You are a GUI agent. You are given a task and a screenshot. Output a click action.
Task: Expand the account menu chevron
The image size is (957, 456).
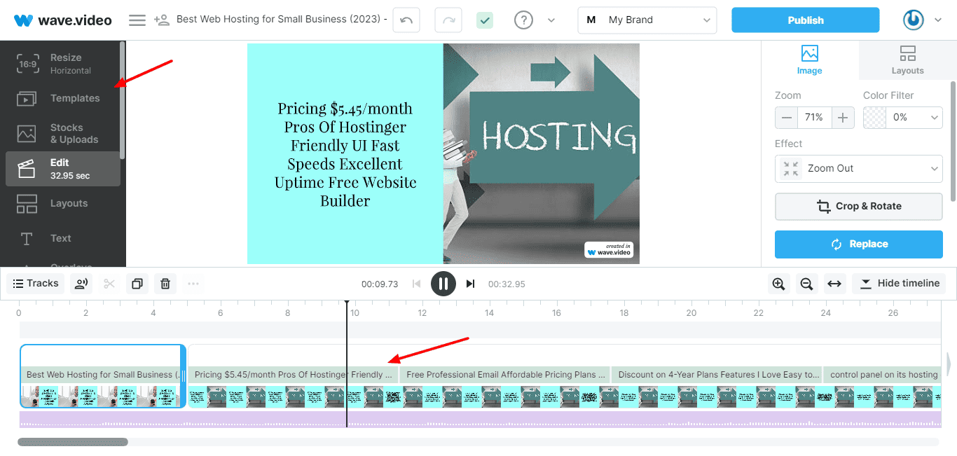(938, 20)
